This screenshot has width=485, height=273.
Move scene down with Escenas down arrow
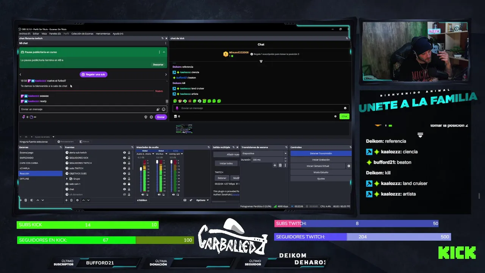[x=42, y=200]
